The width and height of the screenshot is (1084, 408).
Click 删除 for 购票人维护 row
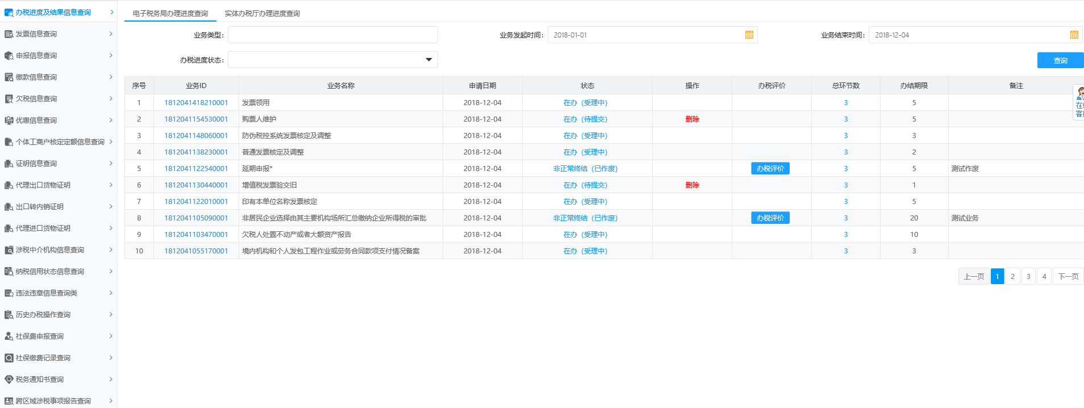tap(692, 119)
